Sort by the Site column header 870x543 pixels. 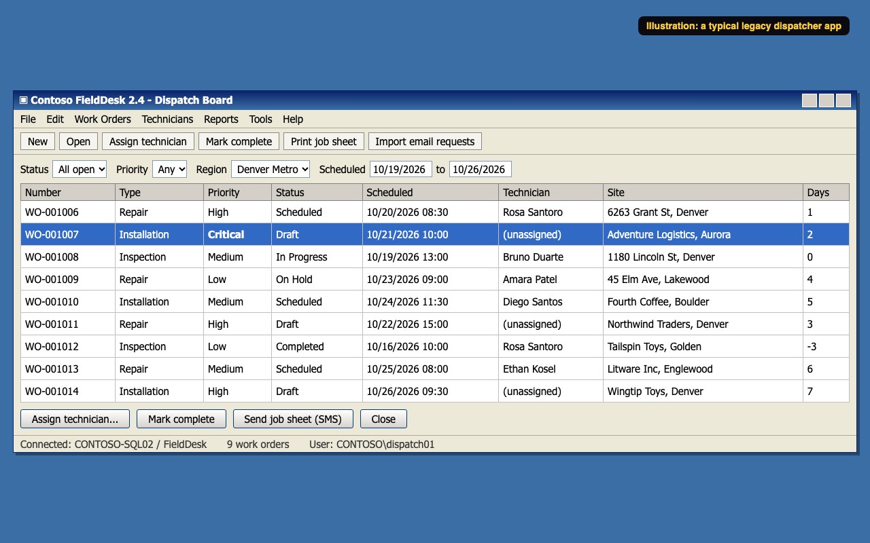(703, 192)
